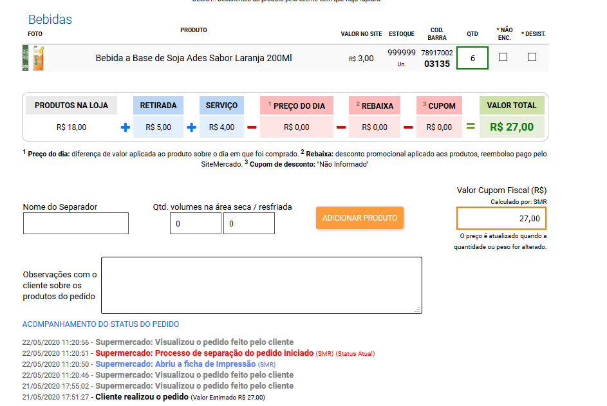Click the red minus icon before Cupom

(x=408, y=127)
